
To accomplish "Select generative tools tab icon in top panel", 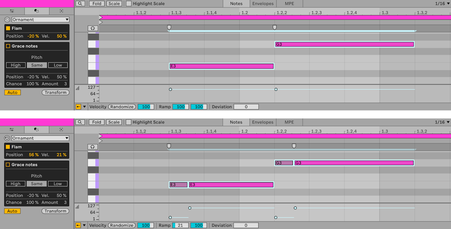I will pos(61,11).
